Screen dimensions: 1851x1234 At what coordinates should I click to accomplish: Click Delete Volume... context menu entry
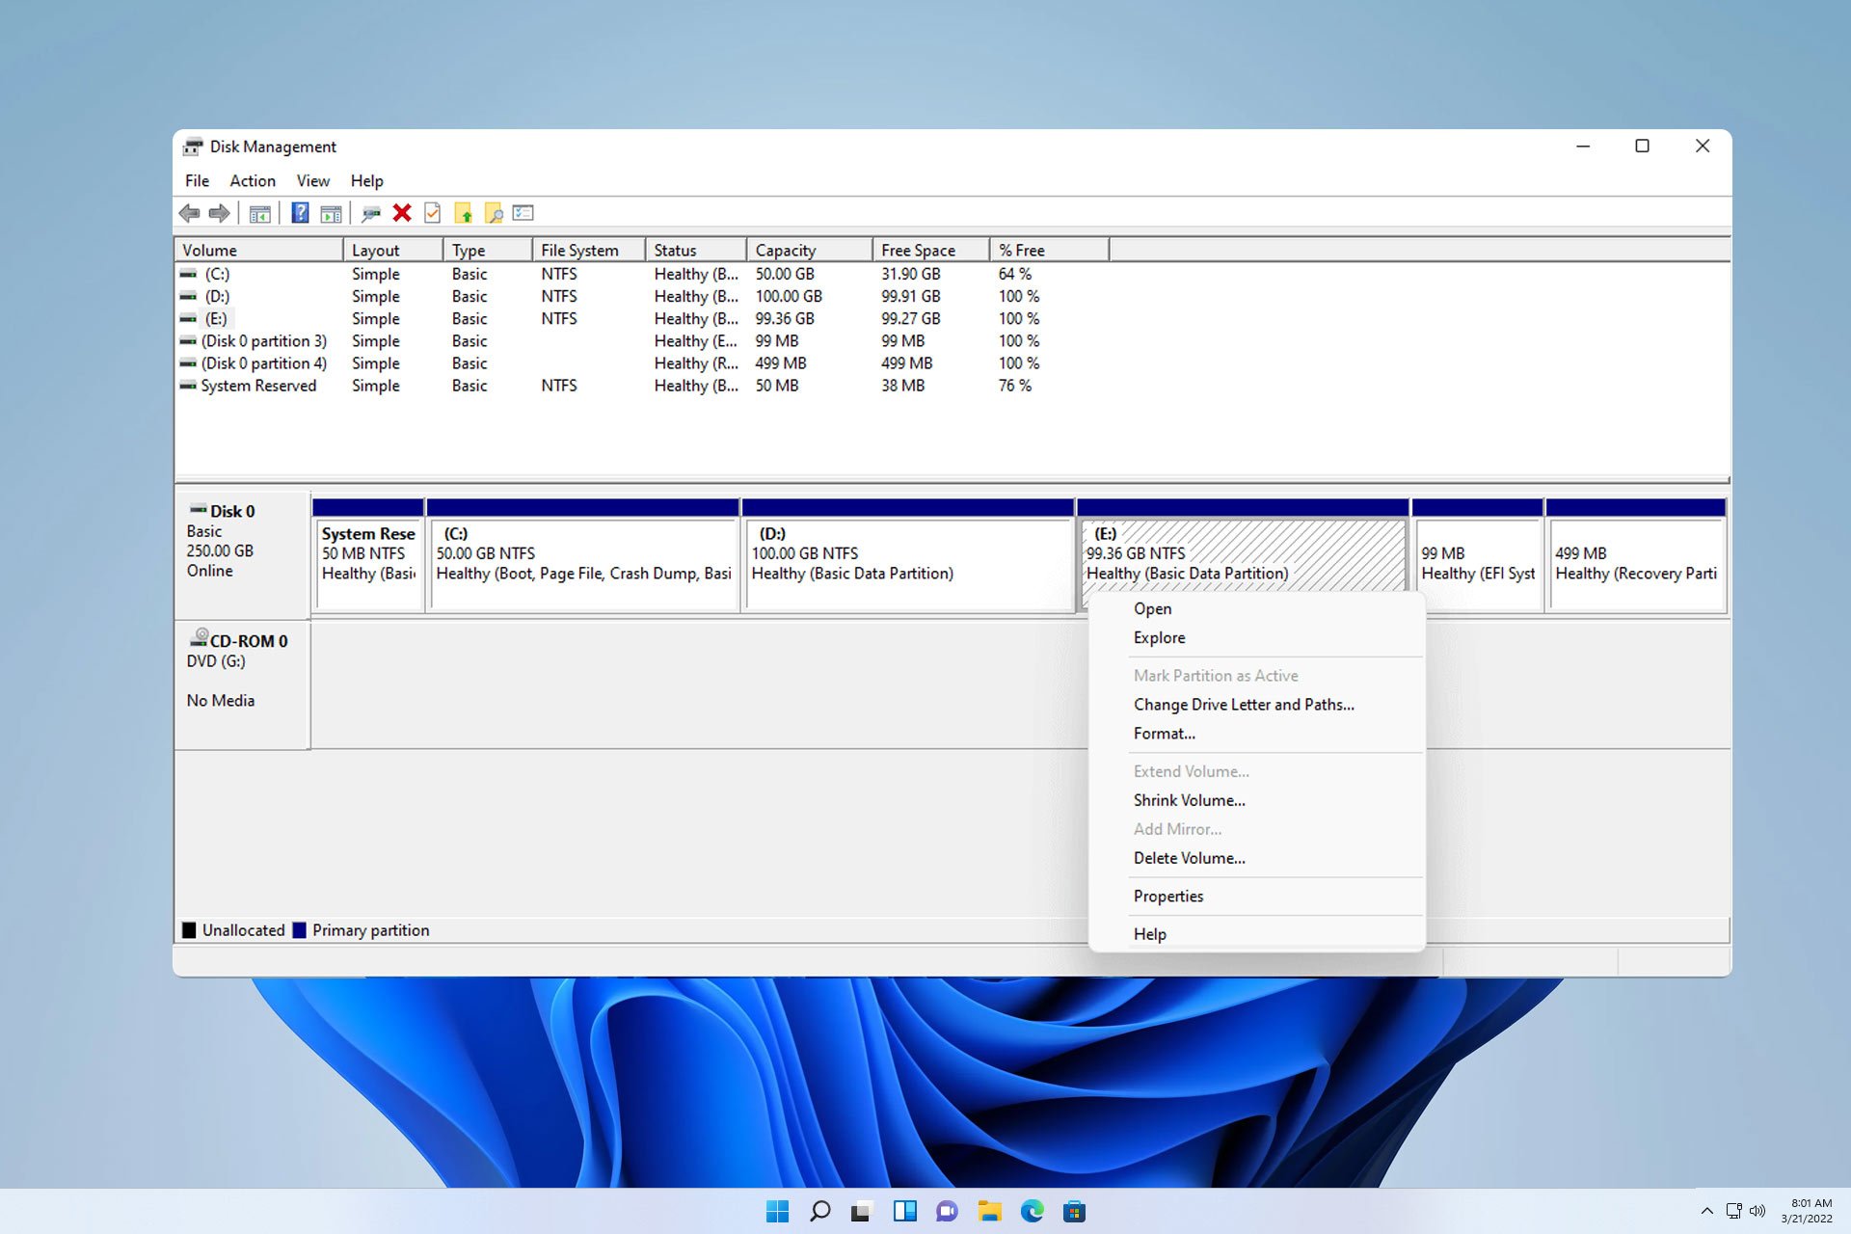(x=1189, y=858)
